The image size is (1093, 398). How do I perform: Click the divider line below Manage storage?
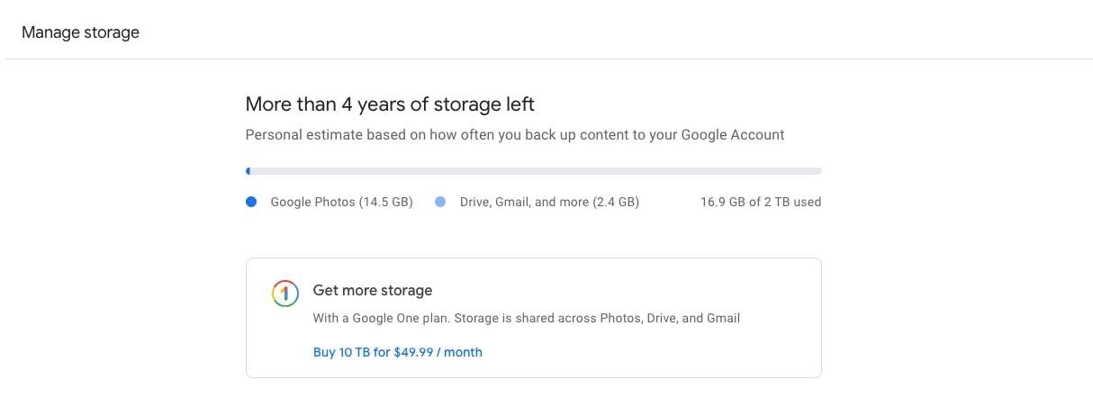546,59
